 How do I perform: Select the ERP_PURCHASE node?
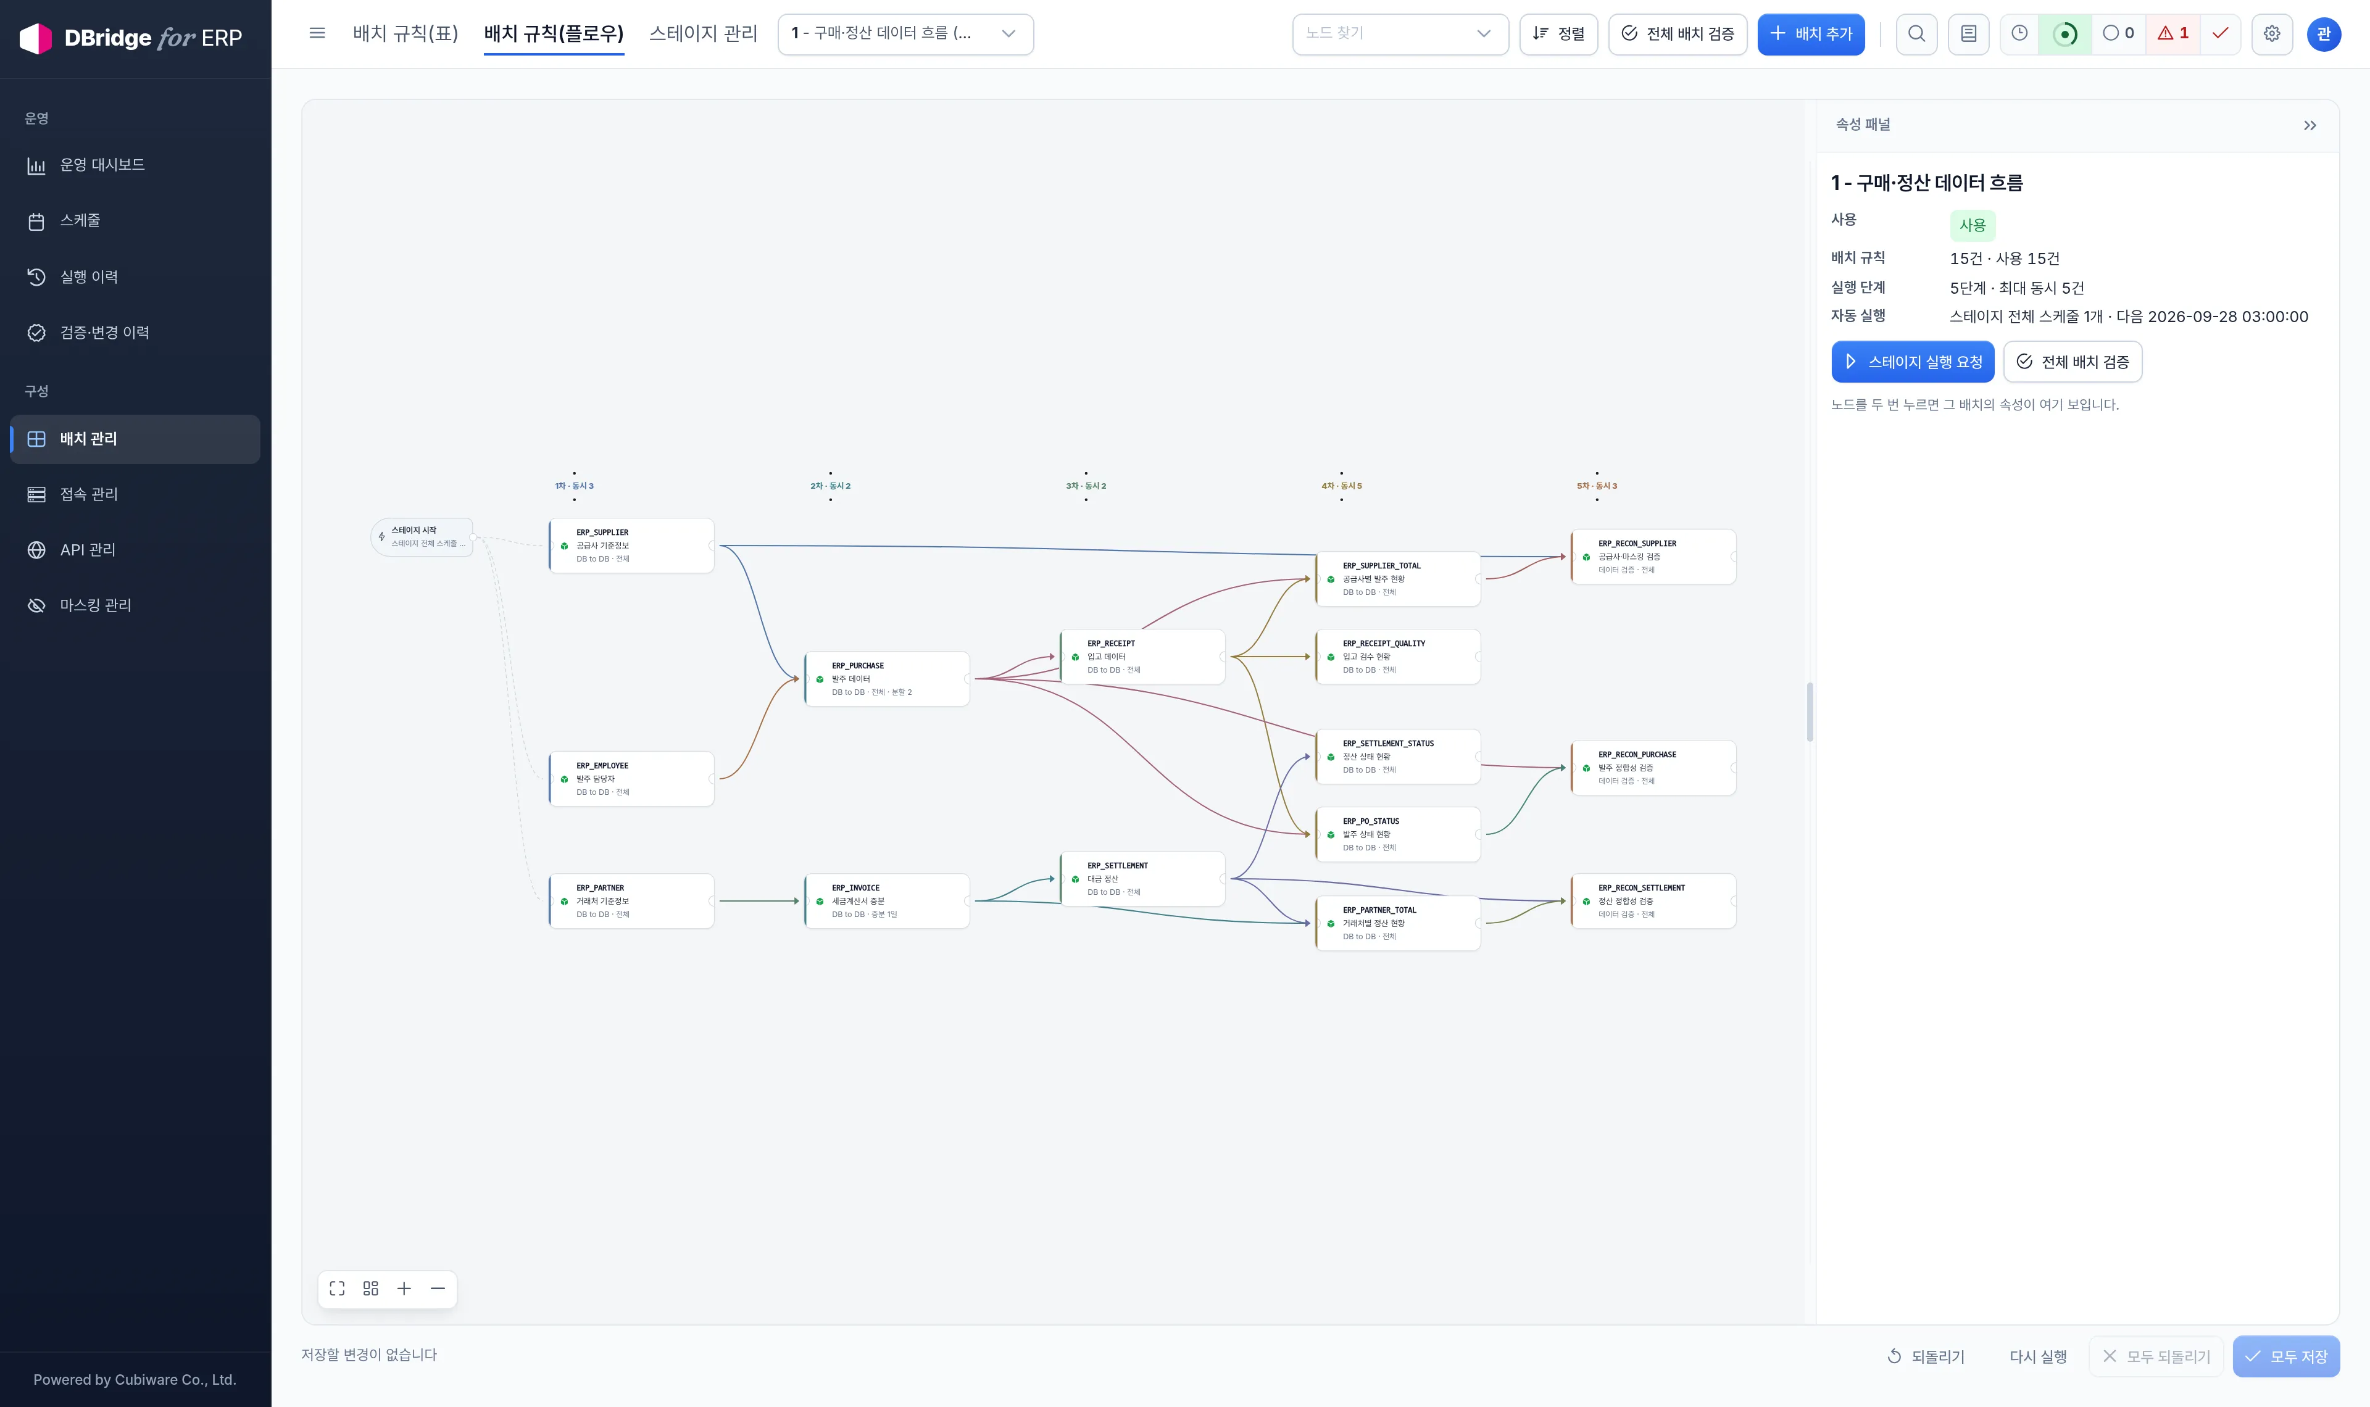(x=886, y=679)
